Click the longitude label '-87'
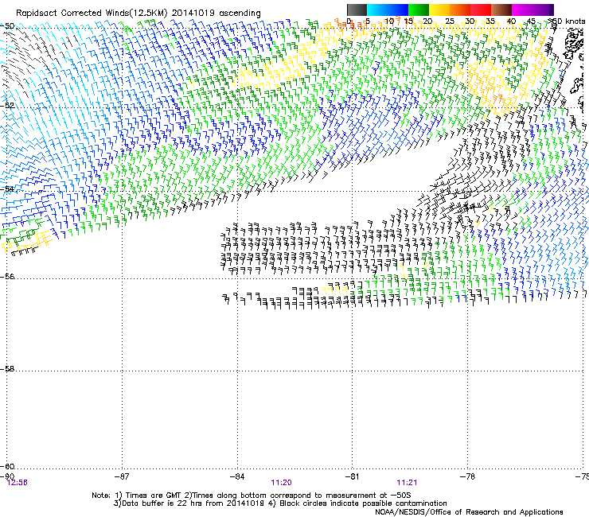 (122, 476)
